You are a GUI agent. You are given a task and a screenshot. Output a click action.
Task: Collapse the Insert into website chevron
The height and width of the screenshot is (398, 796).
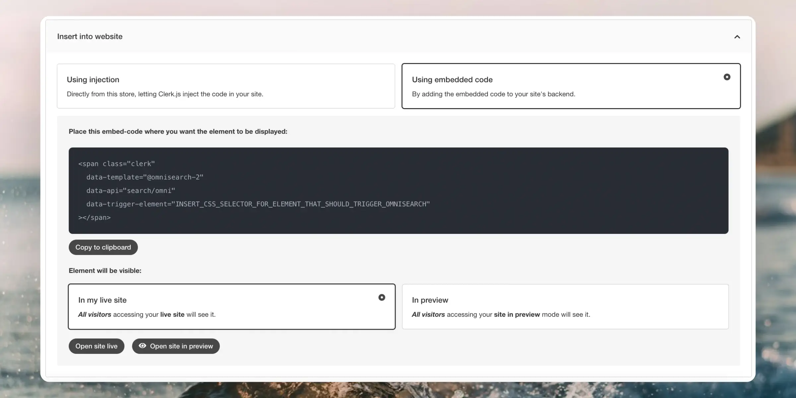pyautogui.click(x=737, y=37)
